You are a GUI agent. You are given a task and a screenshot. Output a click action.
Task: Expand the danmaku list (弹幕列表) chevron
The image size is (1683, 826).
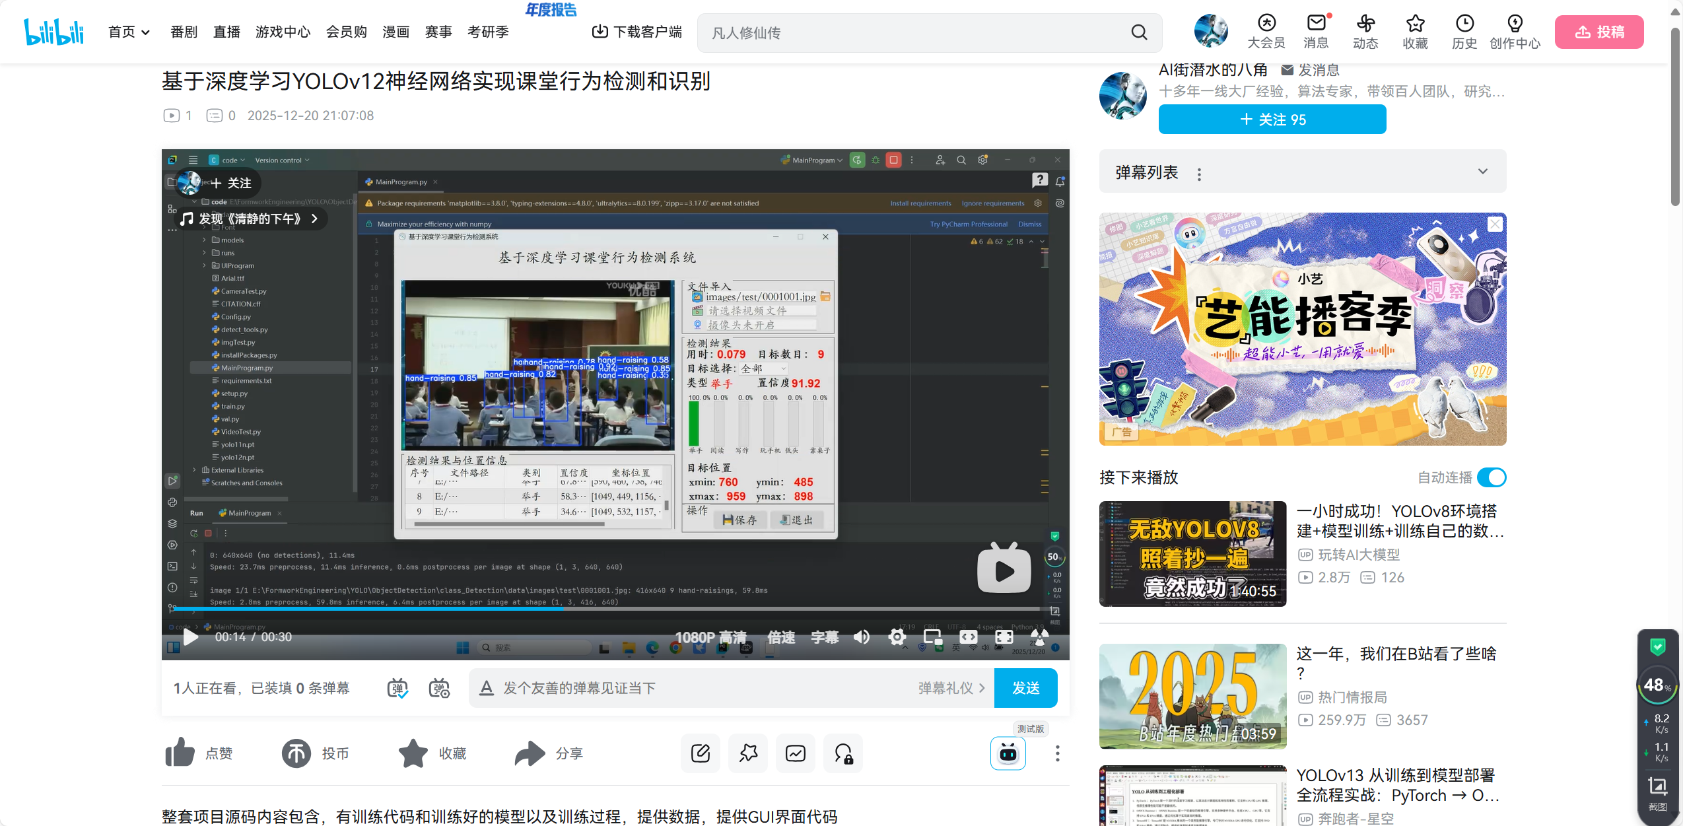pyautogui.click(x=1482, y=172)
